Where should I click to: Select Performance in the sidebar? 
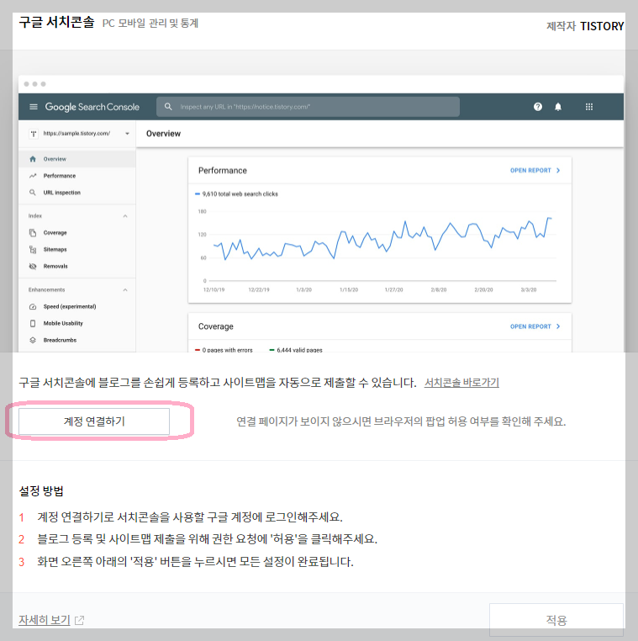pos(77,176)
